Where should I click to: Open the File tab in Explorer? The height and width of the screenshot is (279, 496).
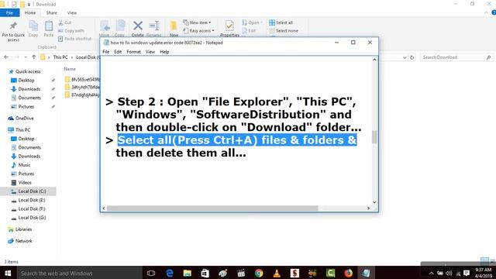coord(9,12)
